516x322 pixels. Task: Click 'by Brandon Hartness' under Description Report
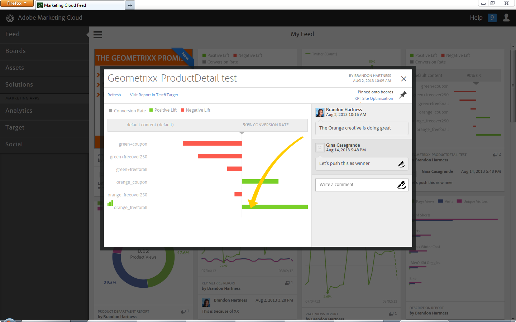coord(429,313)
